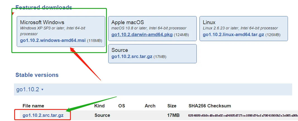Choose the Linux featured download title
The image size is (298, 121).
click(x=209, y=22)
